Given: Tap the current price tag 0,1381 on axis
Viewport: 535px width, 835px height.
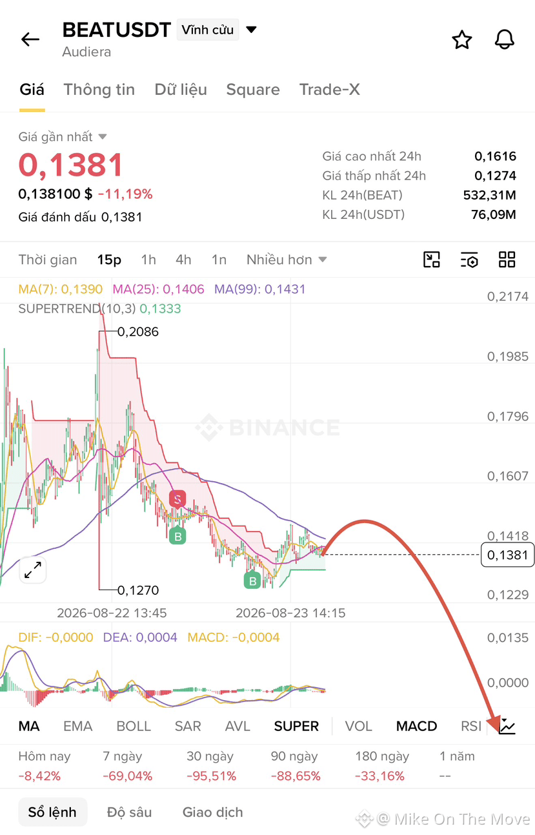Looking at the screenshot, I should coord(508,555).
